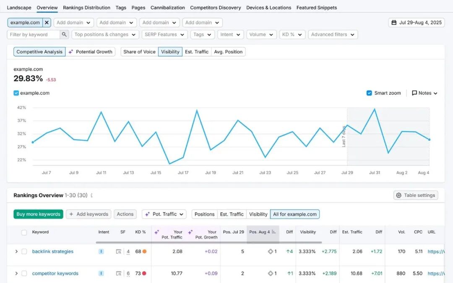This screenshot has height=283, width=453.
Task: Select Est. Traffic metric above the chart
Action: coord(197,52)
